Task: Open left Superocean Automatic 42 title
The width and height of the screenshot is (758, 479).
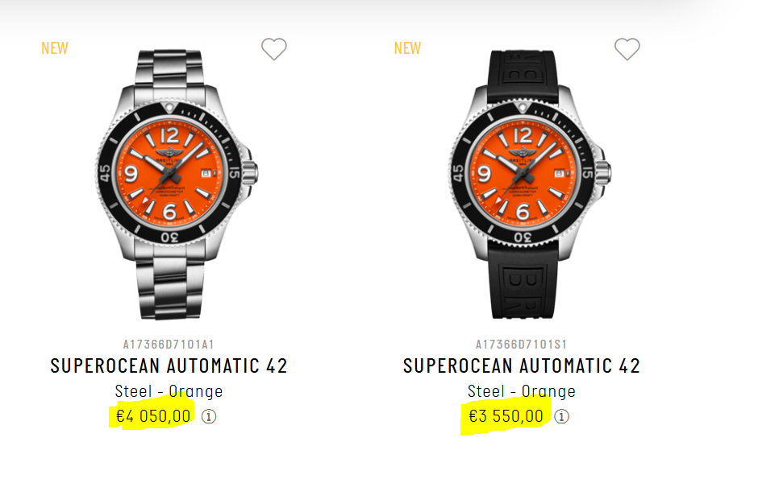Action: point(169,365)
